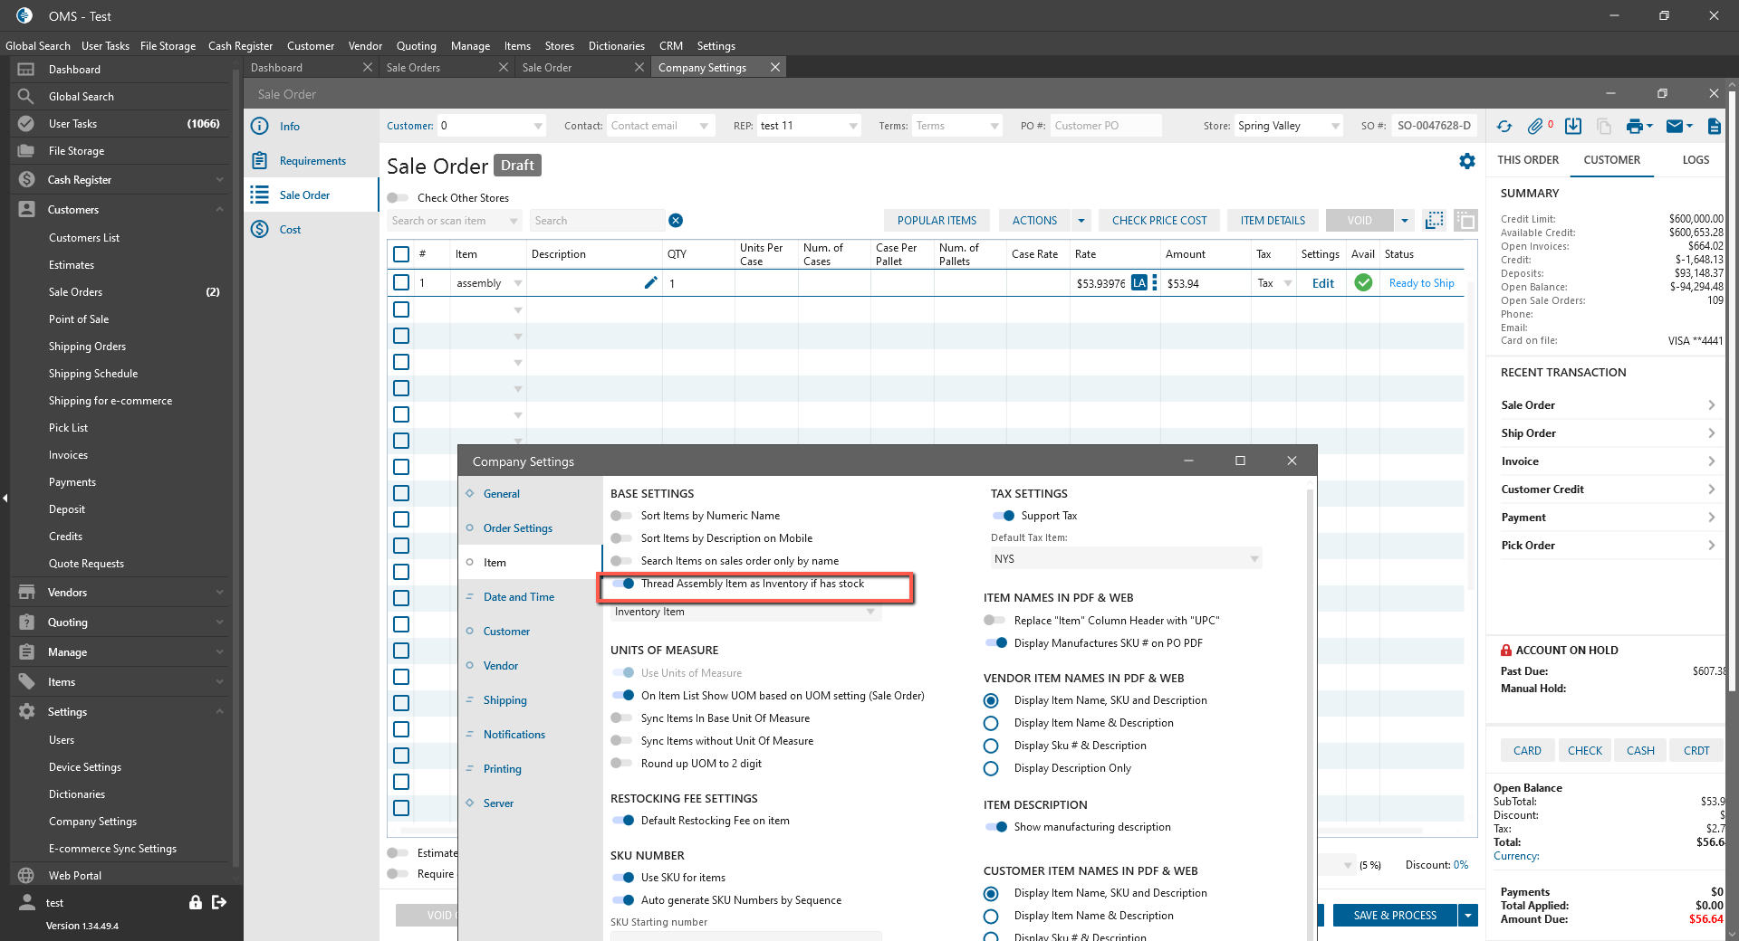Click the refresh icon beside the SO number
Image resolution: width=1739 pixels, height=941 pixels.
click(1504, 127)
